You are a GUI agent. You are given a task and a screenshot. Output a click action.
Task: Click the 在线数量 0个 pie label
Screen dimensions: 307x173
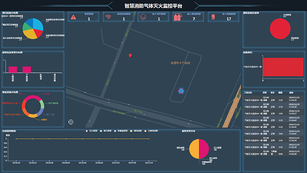click(287, 16)
